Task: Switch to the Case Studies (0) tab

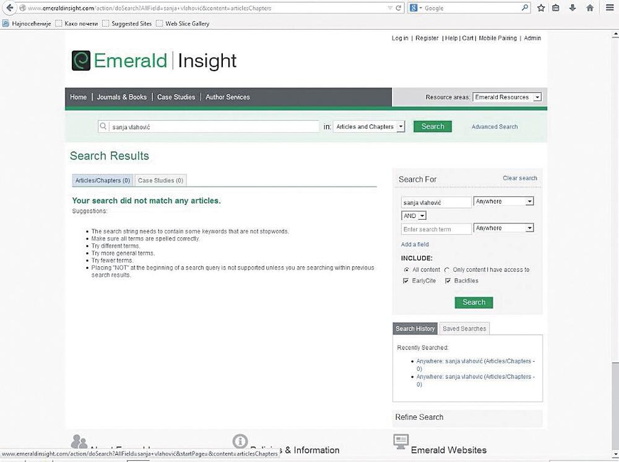Action: [x=160, y=181]
